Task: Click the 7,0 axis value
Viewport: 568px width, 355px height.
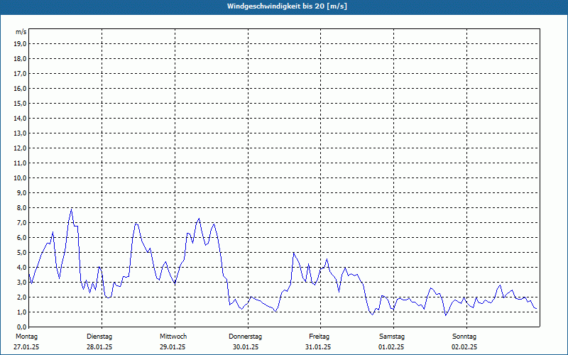Action: point(21,222)
